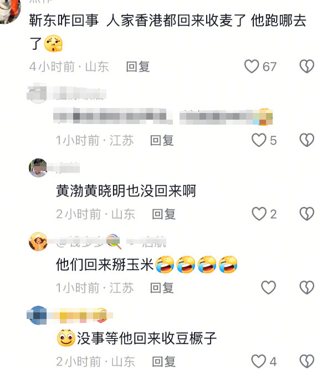The height and width of the screenshot is (370, 322).
Task: Dislike the blurred reply from 江苏
Action: click(x=306, y=140)
